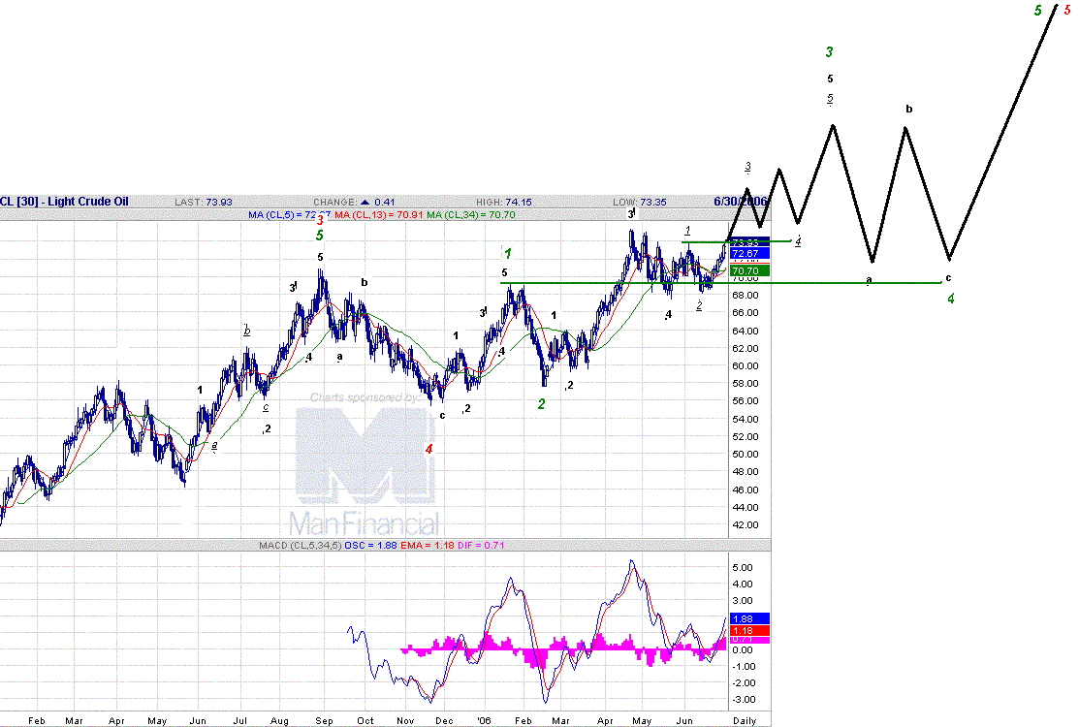Click the 'LOW: 73.35' header value

coord(639,203)
